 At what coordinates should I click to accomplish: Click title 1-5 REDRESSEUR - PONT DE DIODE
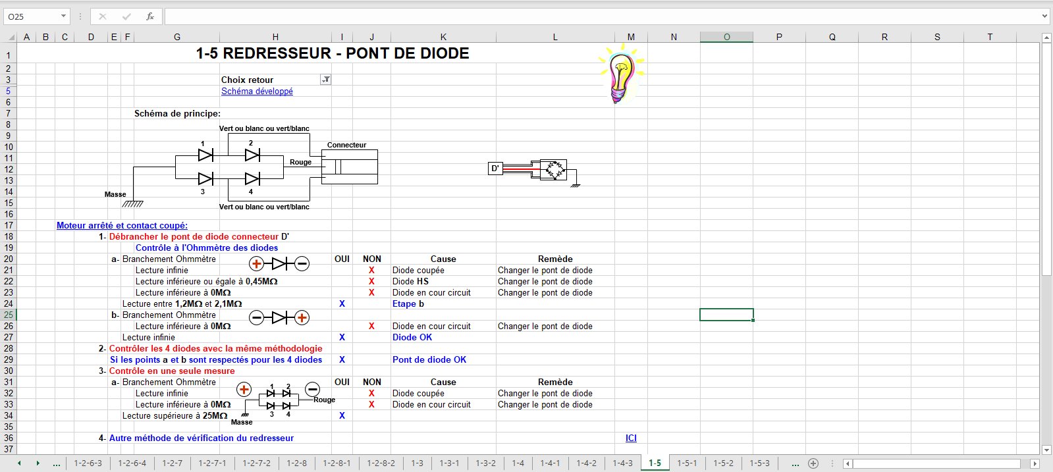click(333, 53)
